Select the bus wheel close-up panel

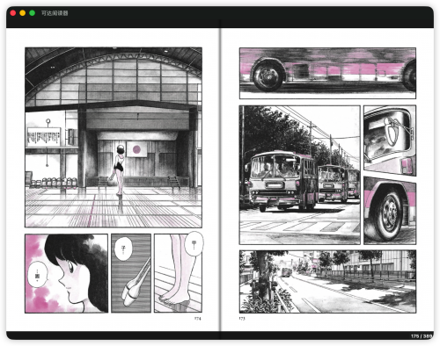[390, 211]
